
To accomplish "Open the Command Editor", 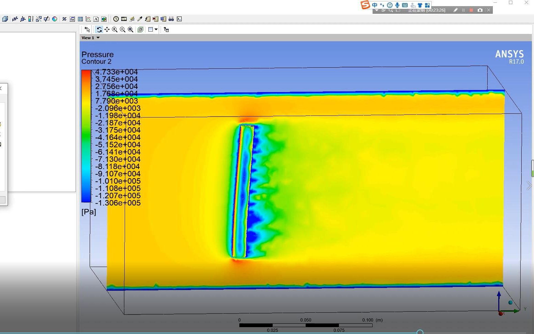I will [x=179, y=19].
